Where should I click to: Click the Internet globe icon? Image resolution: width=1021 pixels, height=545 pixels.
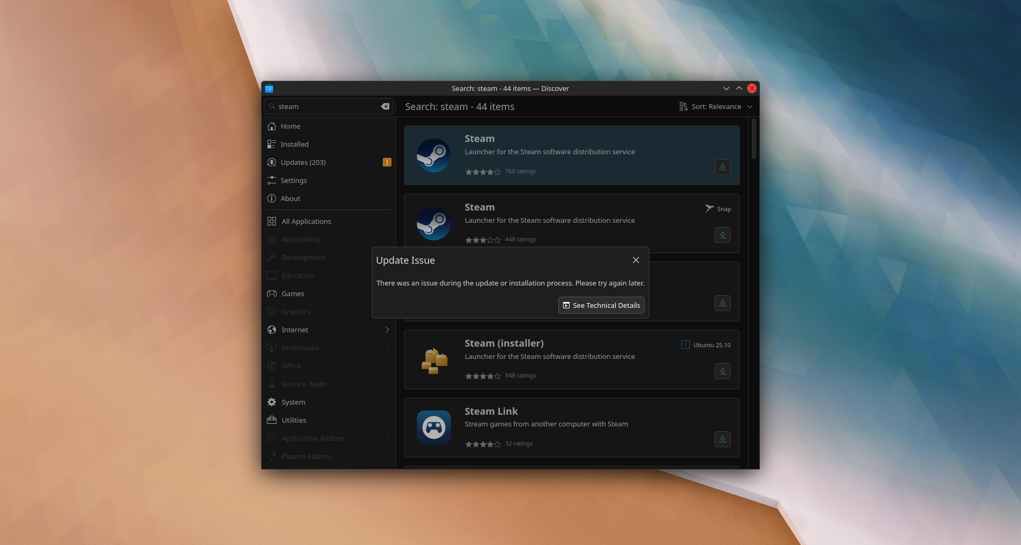click(272, 330)
